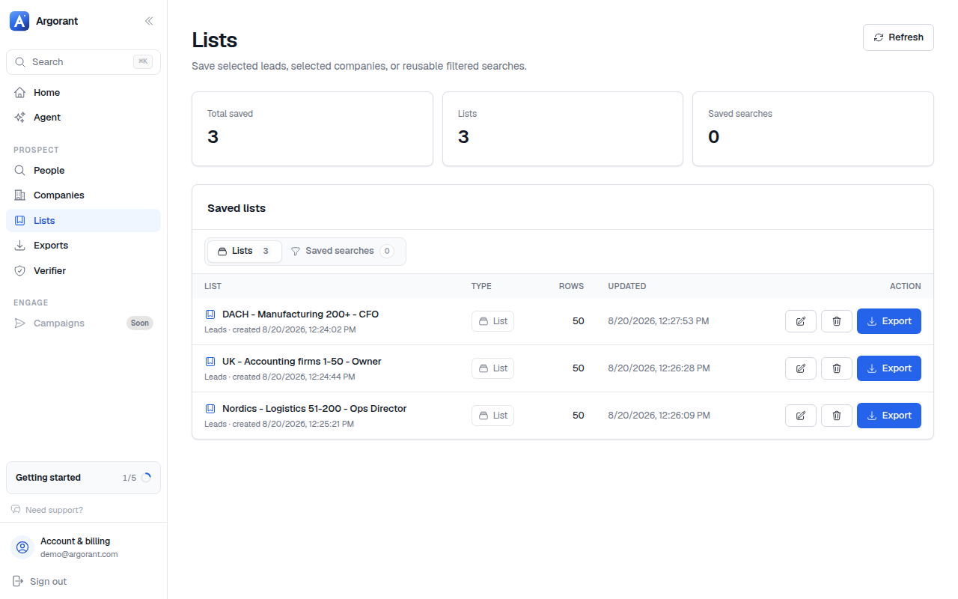Click the Lists stat card

point(563,129)
